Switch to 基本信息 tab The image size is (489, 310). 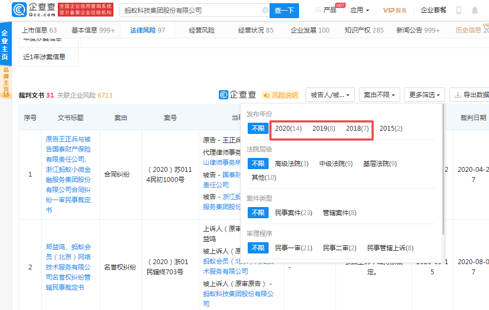93,30
